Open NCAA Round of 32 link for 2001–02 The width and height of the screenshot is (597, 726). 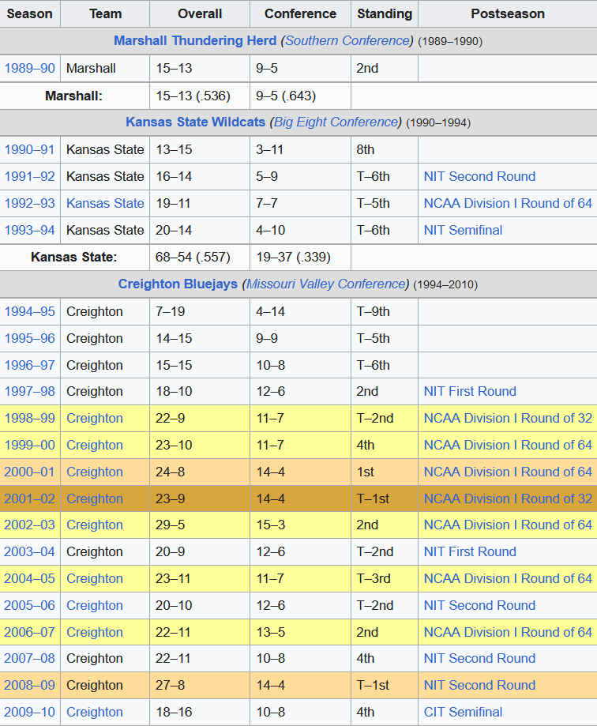(508, 499)
